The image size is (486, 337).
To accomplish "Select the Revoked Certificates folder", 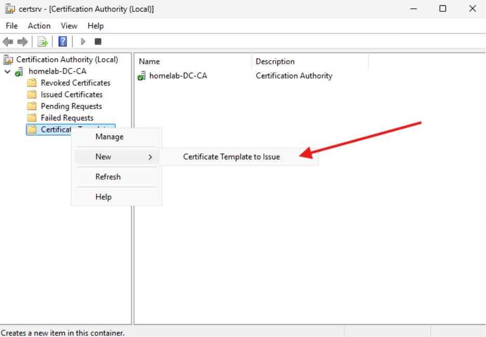I will click(x=74, y=83).
